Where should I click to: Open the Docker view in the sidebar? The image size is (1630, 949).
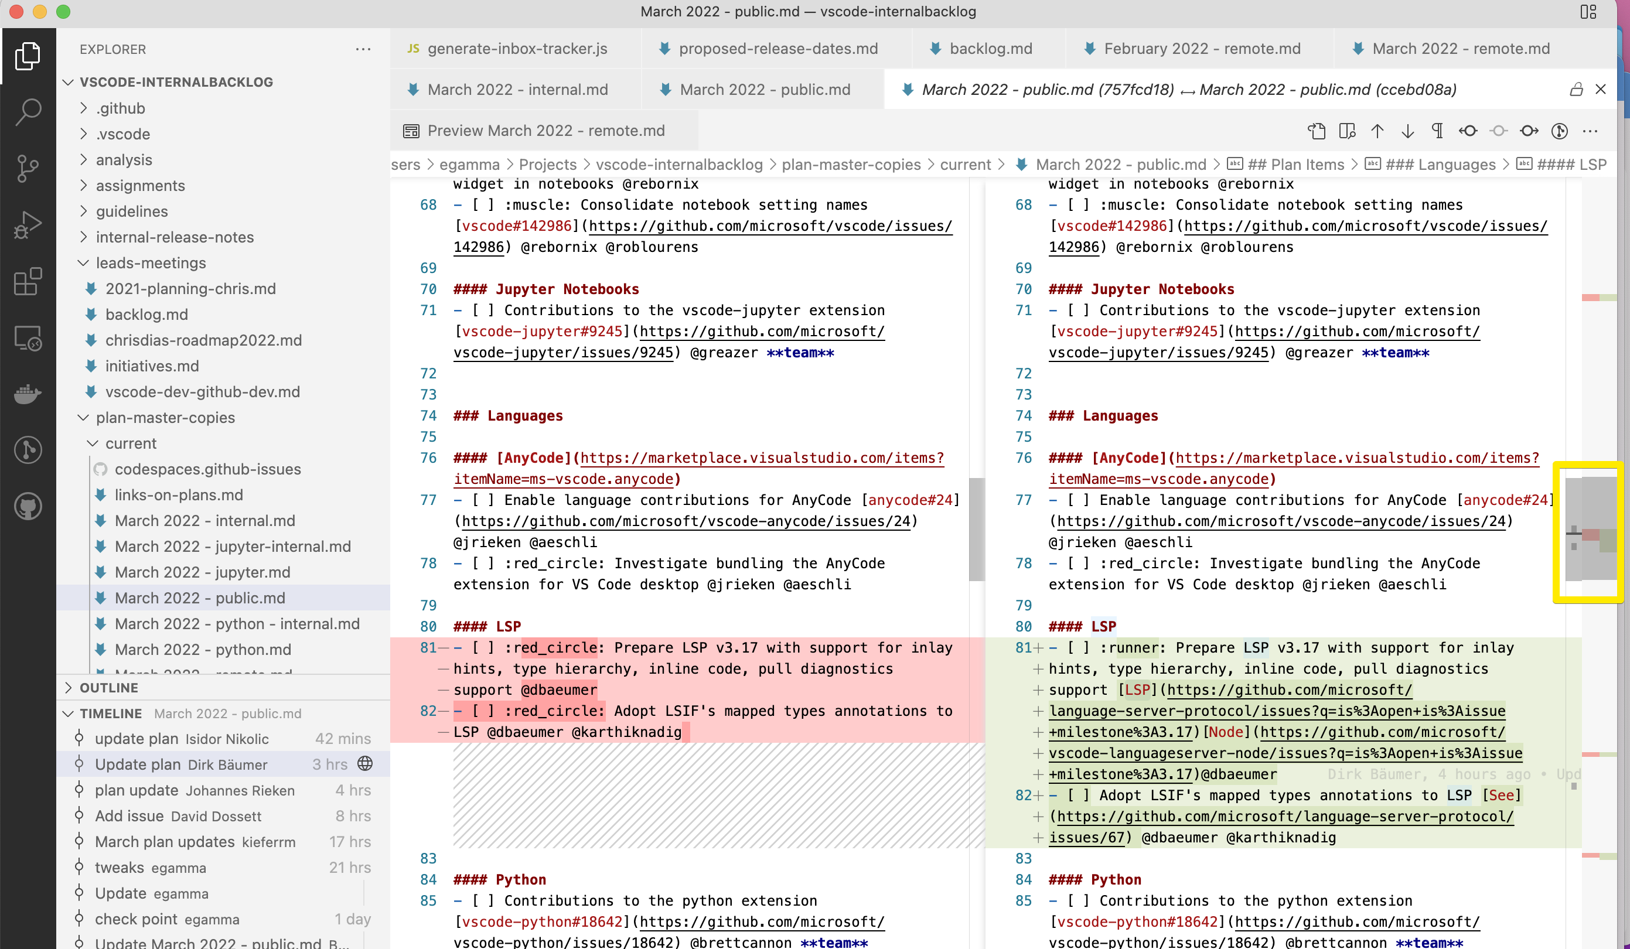coord(27,395)
